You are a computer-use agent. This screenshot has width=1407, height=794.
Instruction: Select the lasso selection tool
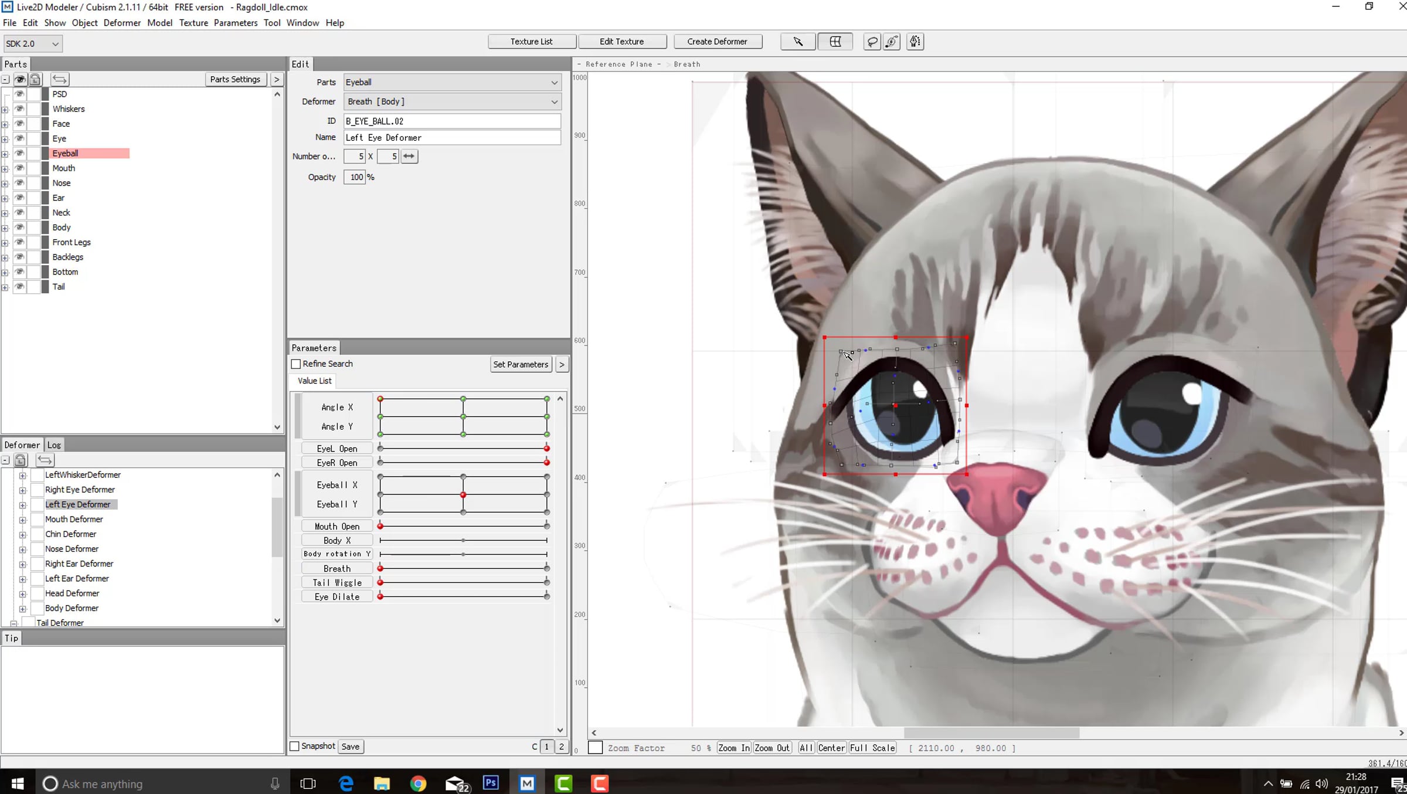pos(872,42)
